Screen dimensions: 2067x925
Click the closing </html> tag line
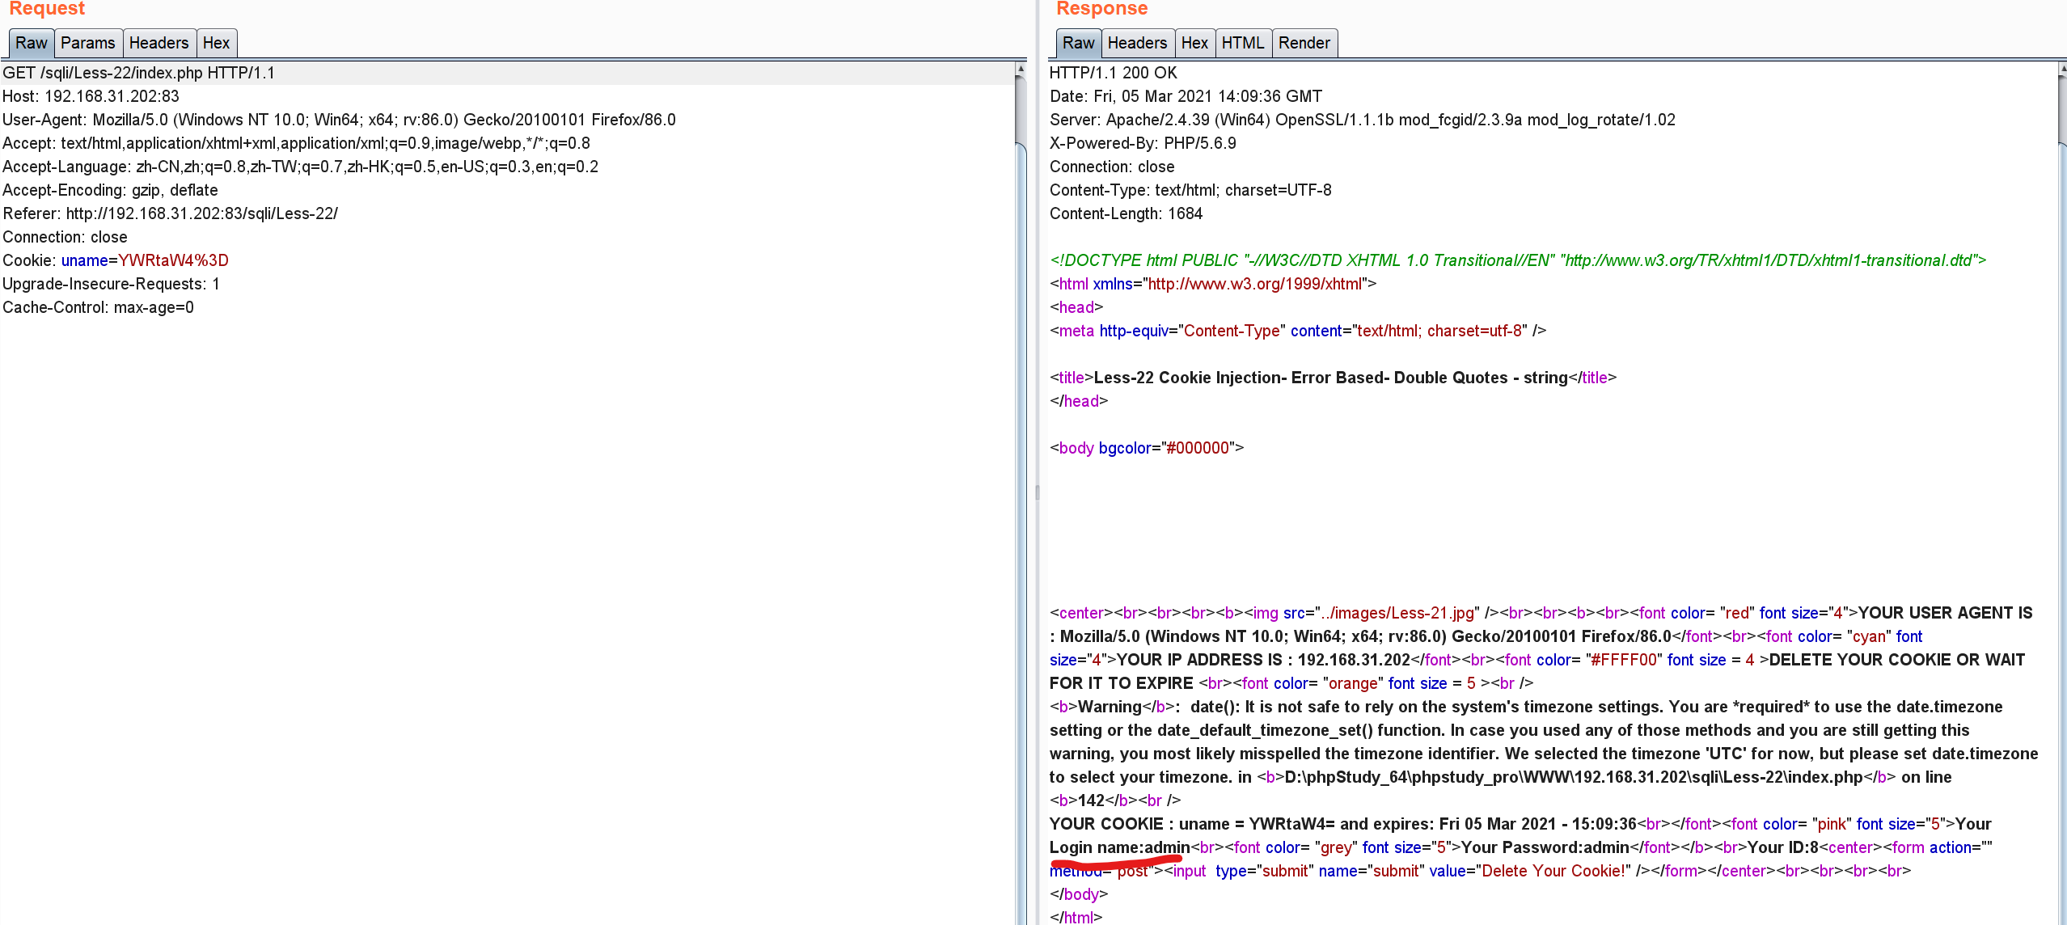tap(1076, 917)
